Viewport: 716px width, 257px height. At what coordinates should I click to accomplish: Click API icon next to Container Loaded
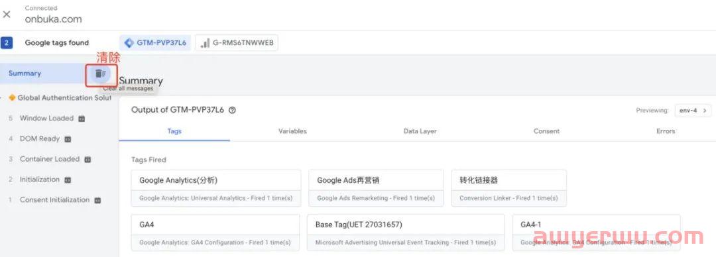[88, 160]
